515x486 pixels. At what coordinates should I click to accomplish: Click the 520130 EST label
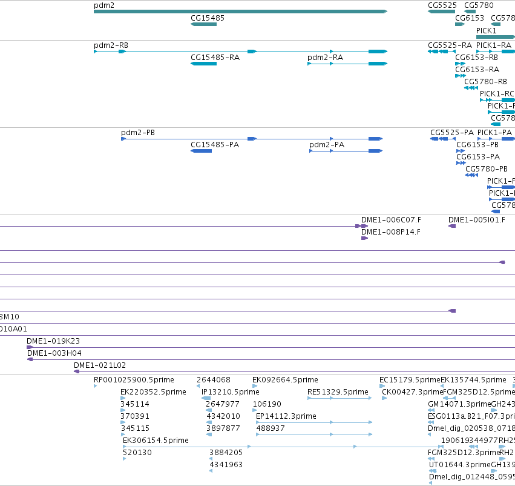[137, 453]
